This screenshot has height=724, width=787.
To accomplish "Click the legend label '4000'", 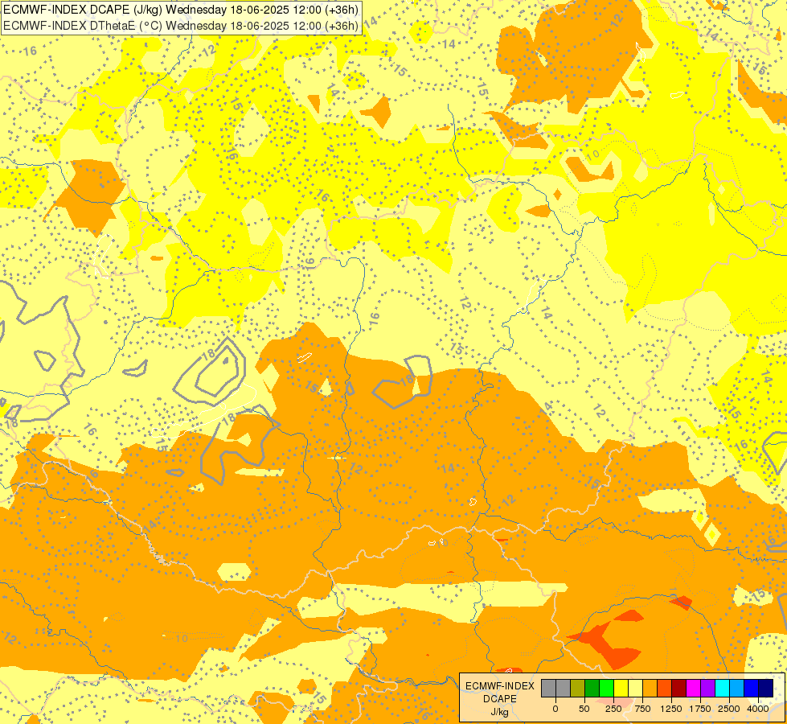I will pos(758,709).
